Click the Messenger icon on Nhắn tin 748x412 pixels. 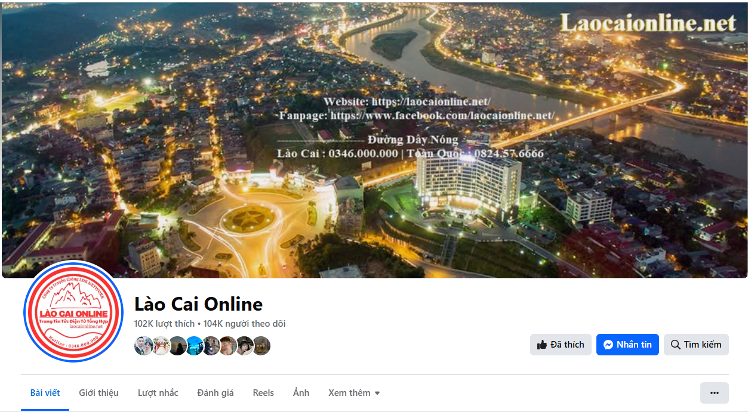click(x=608, y=345)
